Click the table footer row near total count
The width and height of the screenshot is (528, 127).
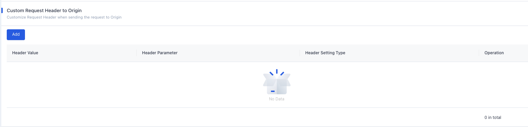267,117
